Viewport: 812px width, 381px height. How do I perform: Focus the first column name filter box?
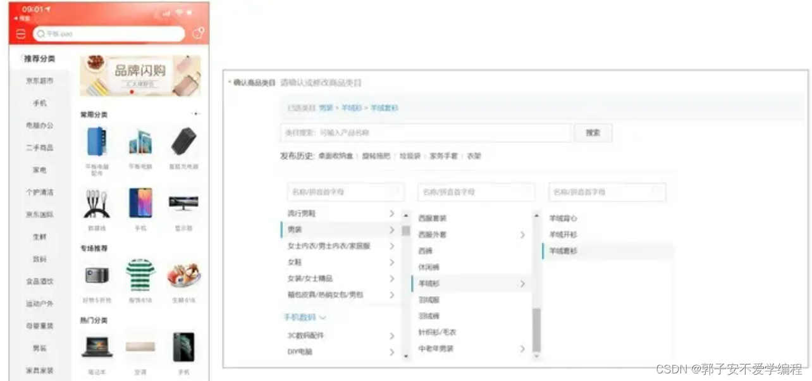(x=345, y=192)
